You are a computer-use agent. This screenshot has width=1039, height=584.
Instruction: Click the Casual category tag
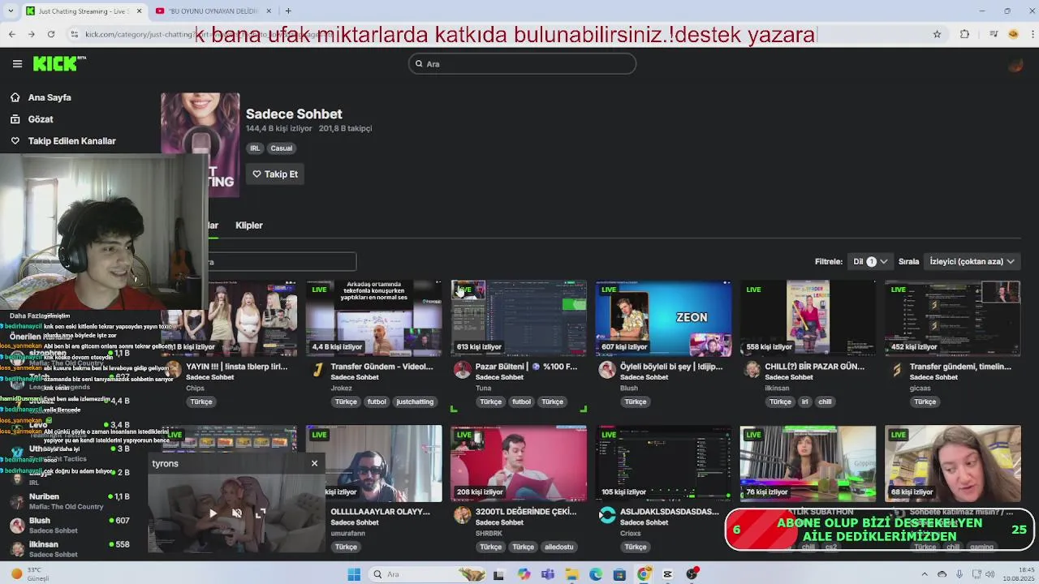282,148
